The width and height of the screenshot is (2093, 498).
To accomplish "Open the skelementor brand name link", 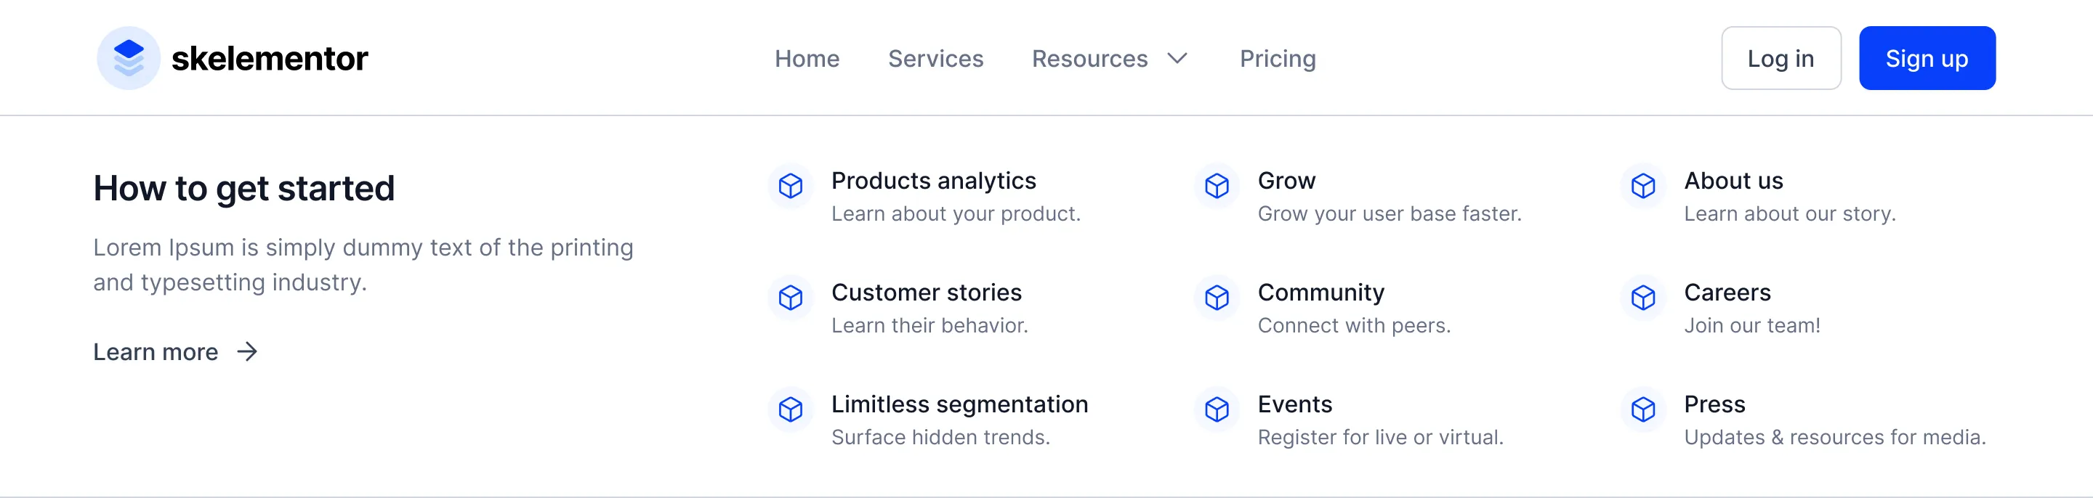I will (270, 58).
